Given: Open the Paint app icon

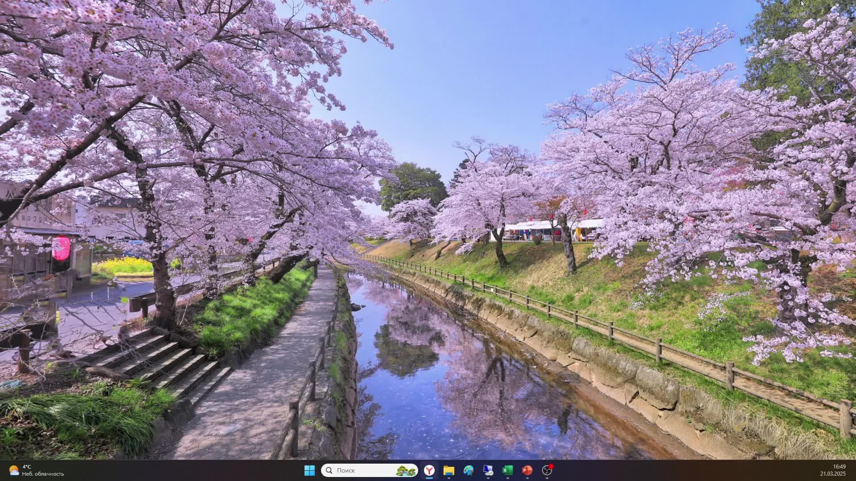Looking at the screenshot, I should click(x=468, y=470).
